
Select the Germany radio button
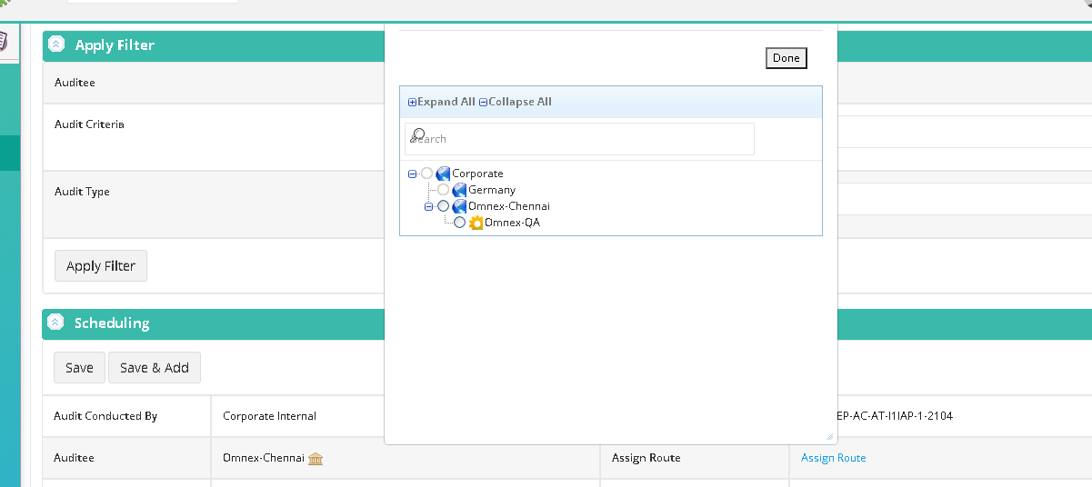coord(443,190)
